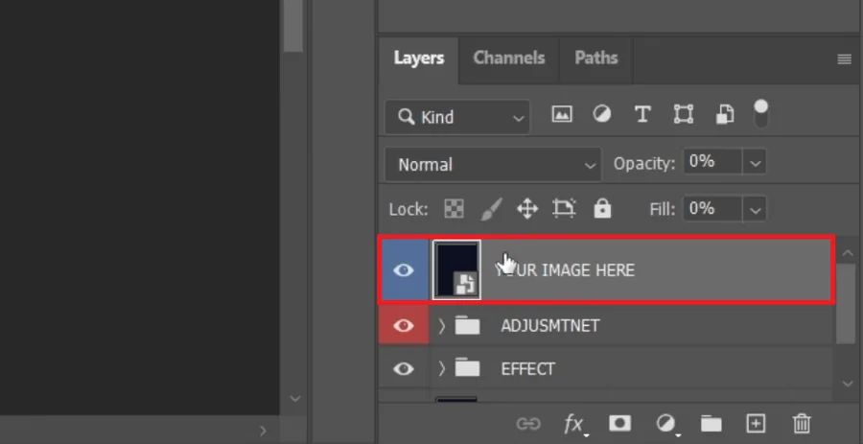Select the ADJUSMTNET group name
Screen dimensions: 863x444
[549, 326]
